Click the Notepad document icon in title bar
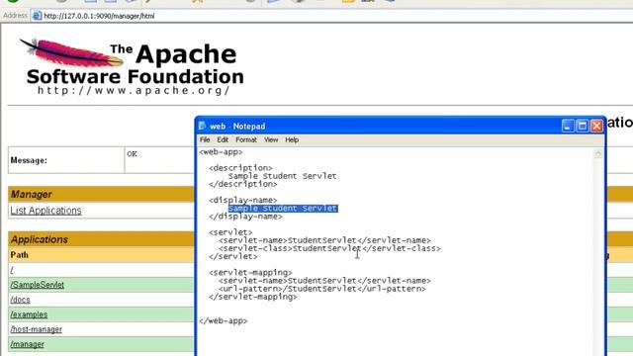The height and width of the screenshot is (356, 633). pyautogui.click(x=202, y=126)
